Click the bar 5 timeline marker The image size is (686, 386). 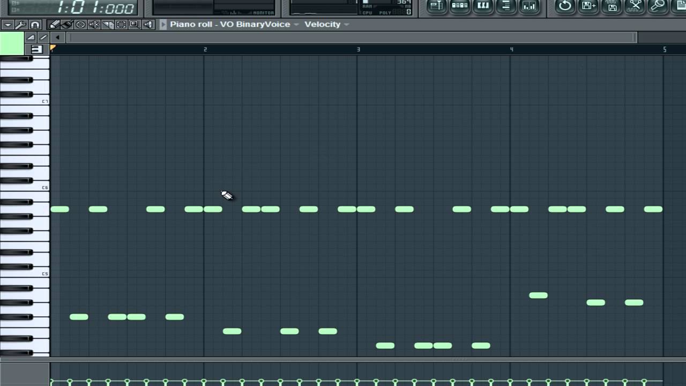(665, 49)
